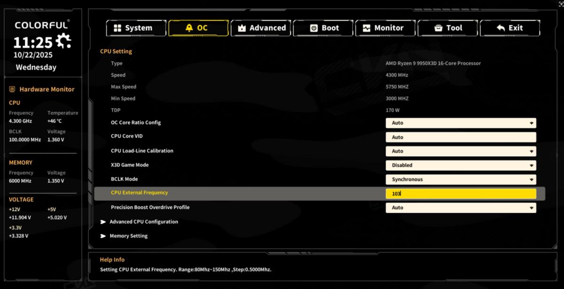Image resolution: width=564 pixels, height=289 pixels.
Task: Click the 6000 MHz memory frequency reading
Action: tap(20, 181)
